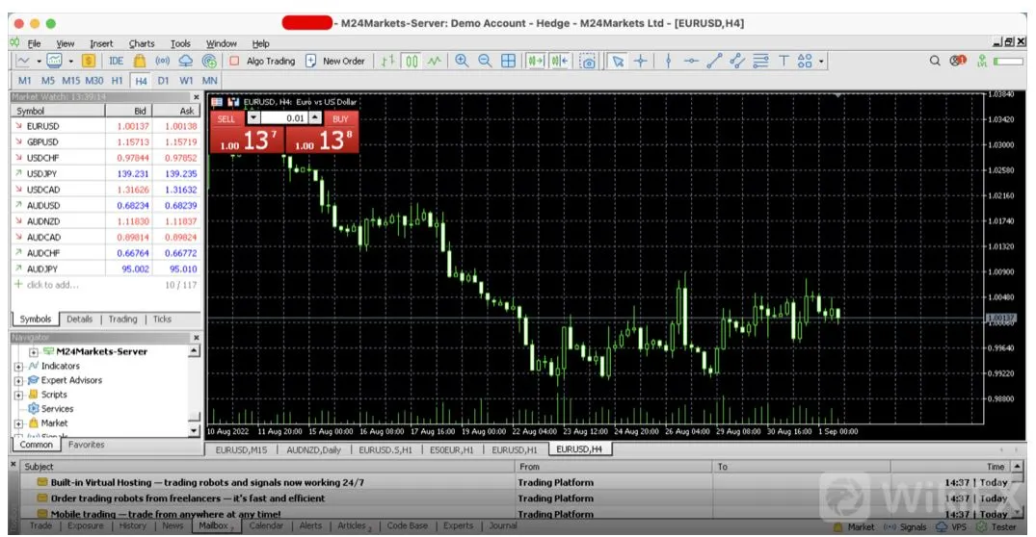Select the M15 timeframe
Screen dimensions: 1036x537
(x=70, y=81)
